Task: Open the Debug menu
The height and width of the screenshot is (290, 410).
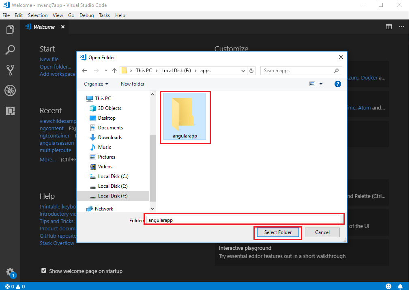Action: (x=86, y=15)
